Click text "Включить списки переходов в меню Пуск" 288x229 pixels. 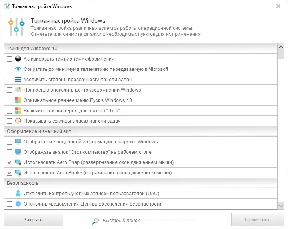click(72, 111)
